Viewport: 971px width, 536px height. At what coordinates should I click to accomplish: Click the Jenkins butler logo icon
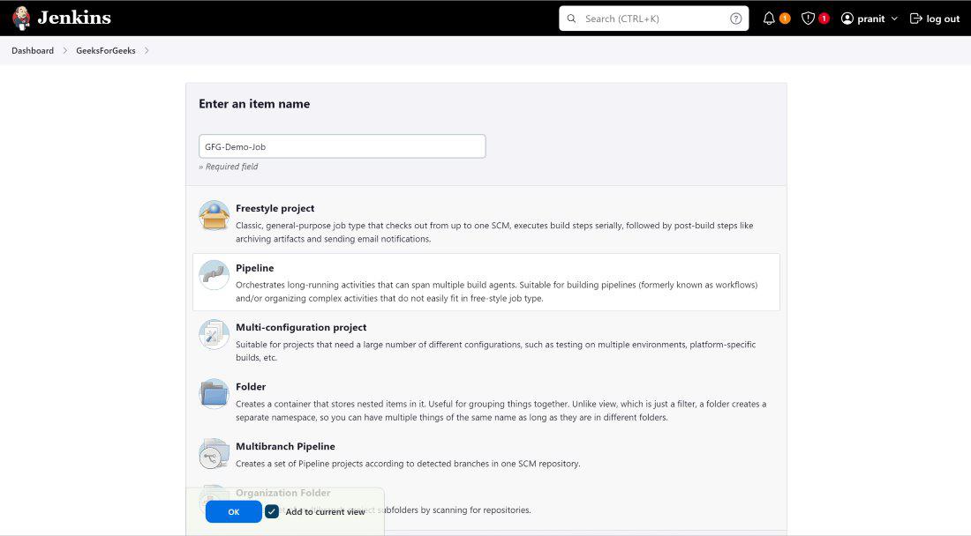[x=21, y=18]
